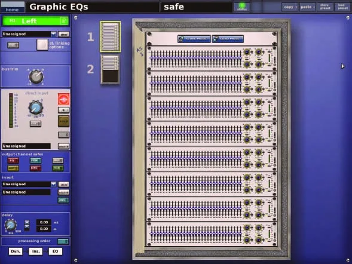Click the delay decrement down arrow
This screenshot has height=264, width=352.
click(x=27, y=227)
